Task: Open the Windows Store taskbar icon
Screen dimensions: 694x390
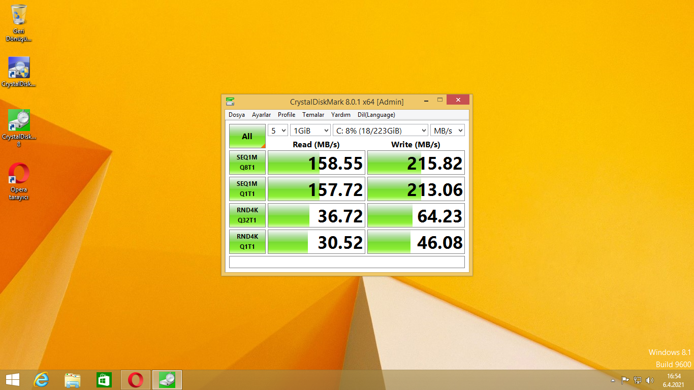Action: click(x=104, y=380)
